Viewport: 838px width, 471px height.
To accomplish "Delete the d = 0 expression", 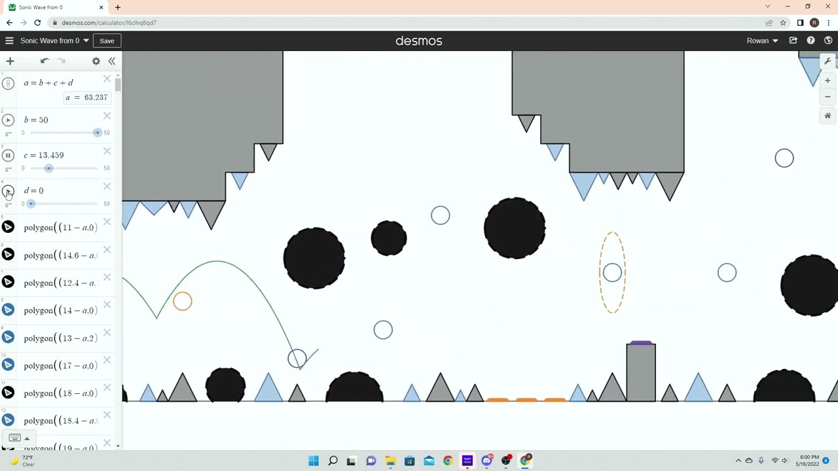I will pyautogui.click(x=107, y=186).
